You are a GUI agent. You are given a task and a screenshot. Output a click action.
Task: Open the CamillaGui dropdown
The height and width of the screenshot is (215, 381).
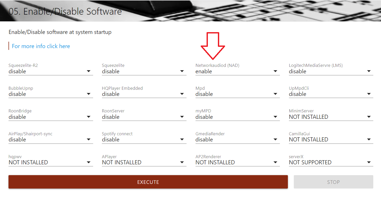tap(331, 140)
